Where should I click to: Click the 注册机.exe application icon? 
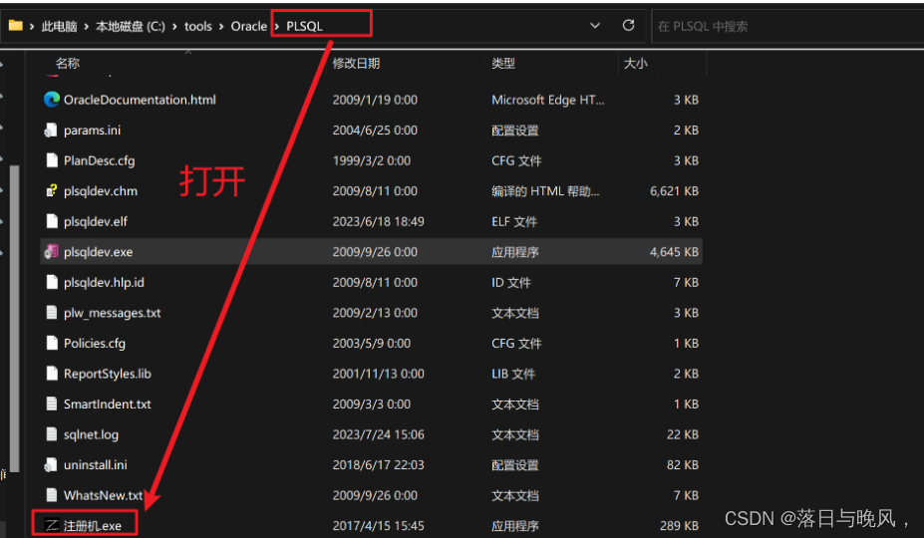click(52, 525)
